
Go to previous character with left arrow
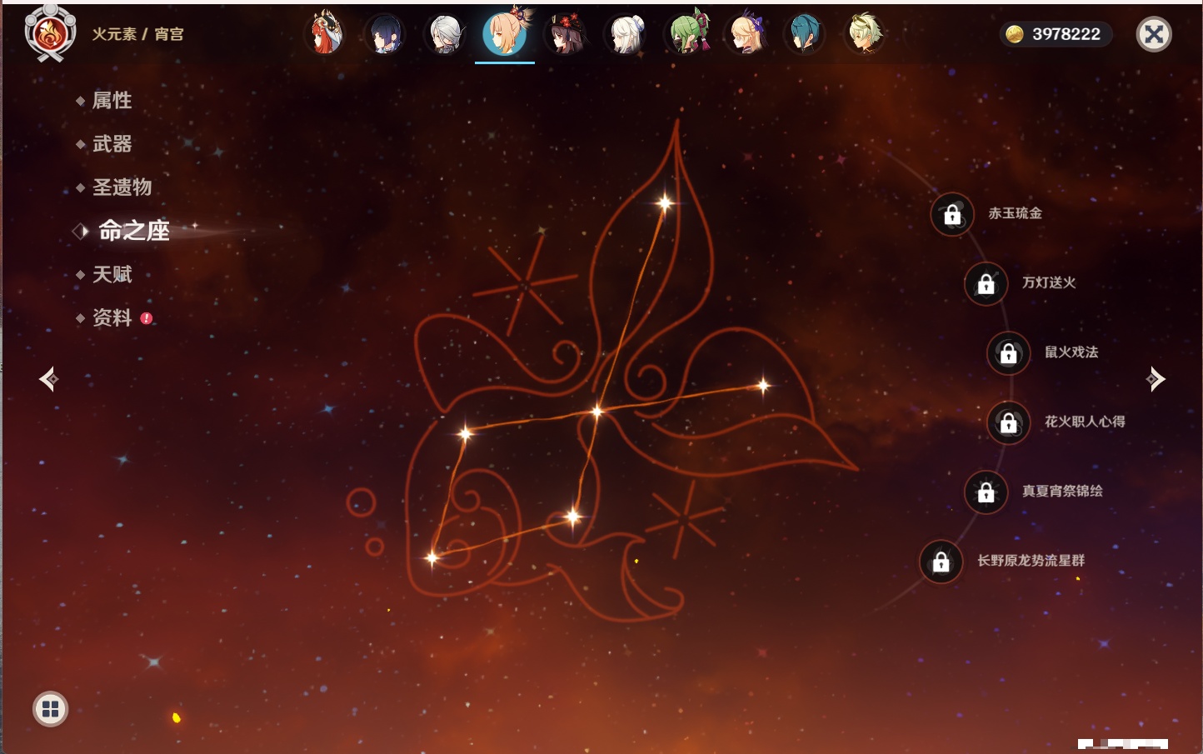tap(48, 379)
